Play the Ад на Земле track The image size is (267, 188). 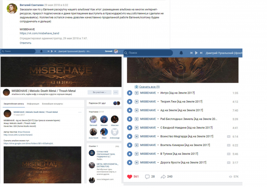point(130,110)
